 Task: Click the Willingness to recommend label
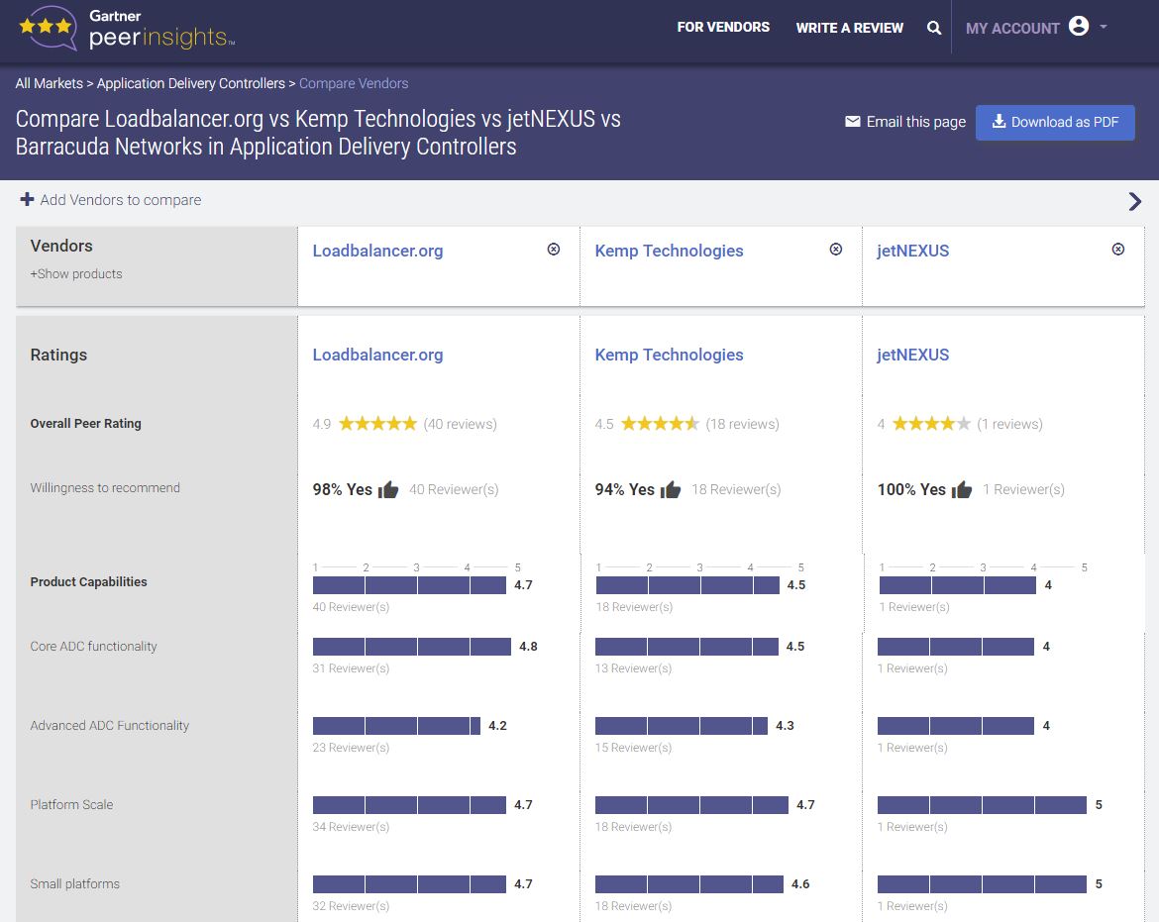coord(105,487)
